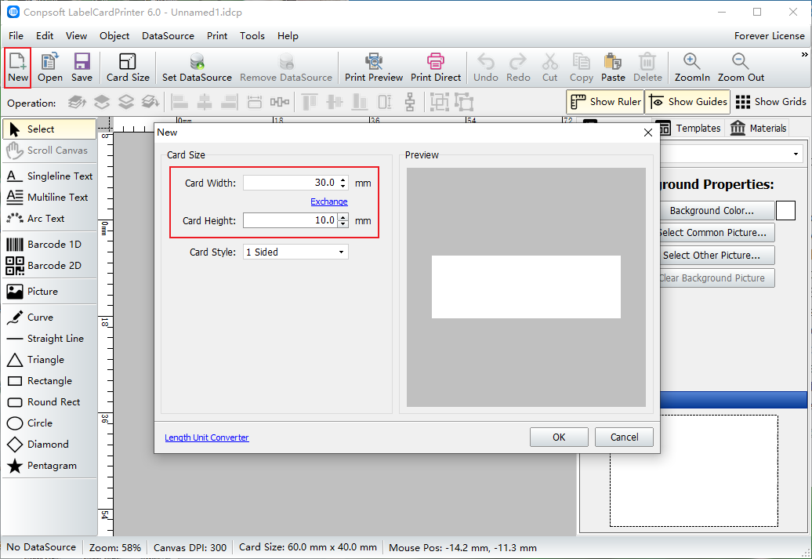Confirm the New dialog with OK

click(559, 437)
